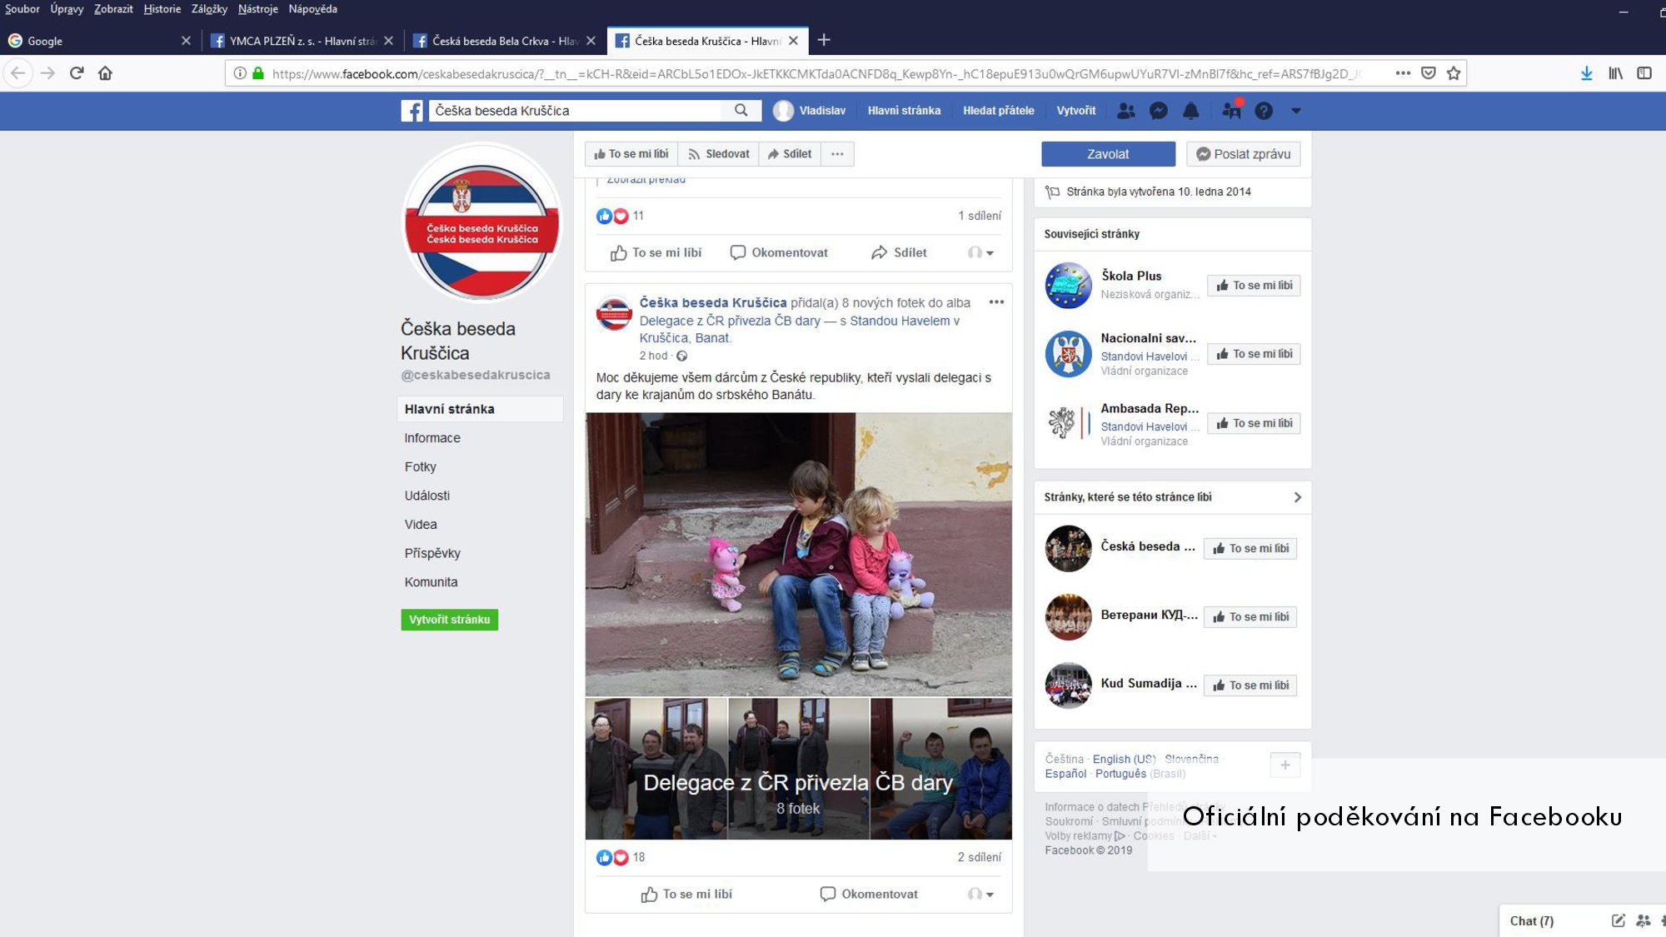The height and width of the screenshot is (937, 1666).
Task: Open Standou Havelem tagged link
Action: tap(900, 321)
